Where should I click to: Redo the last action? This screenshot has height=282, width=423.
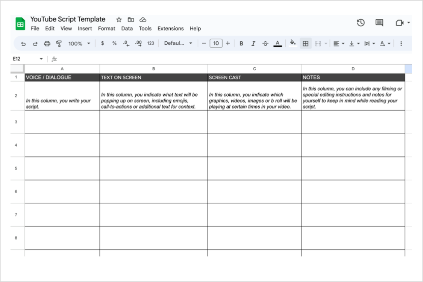(35, 44)
